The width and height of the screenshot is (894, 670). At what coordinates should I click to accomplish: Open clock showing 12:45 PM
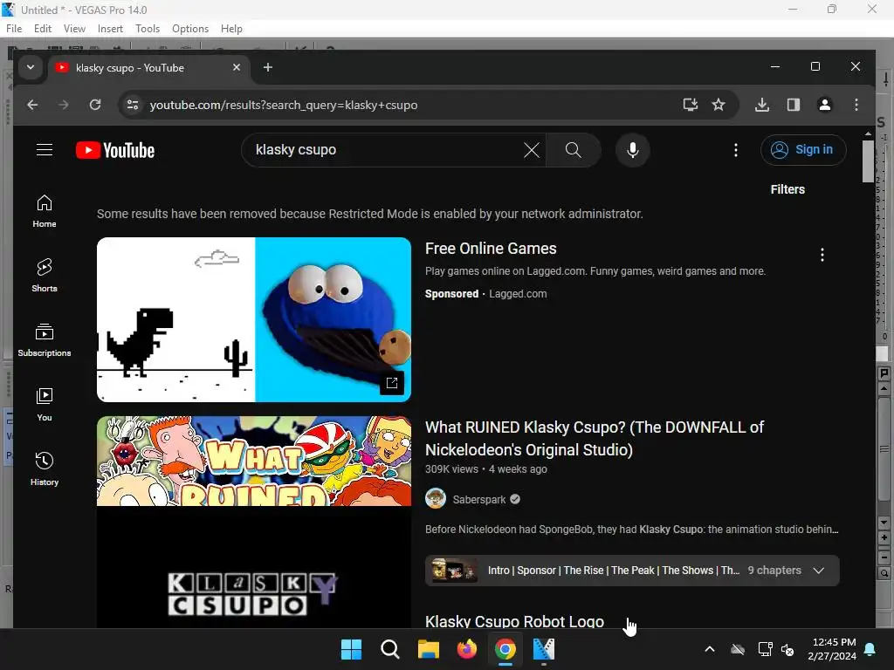coord(832,649)
